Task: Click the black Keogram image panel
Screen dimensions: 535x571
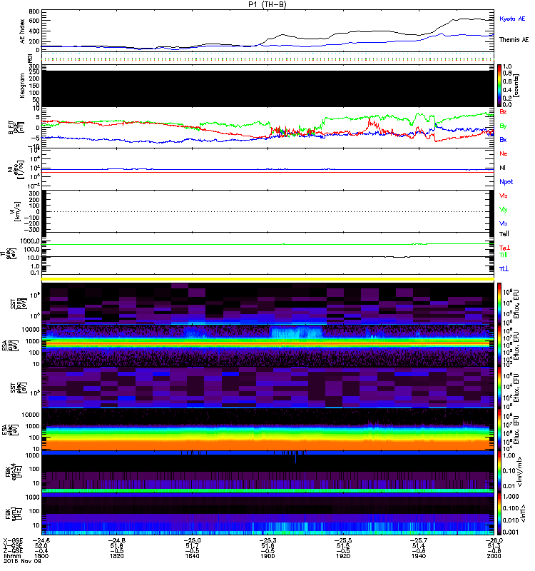Action: 268,89
